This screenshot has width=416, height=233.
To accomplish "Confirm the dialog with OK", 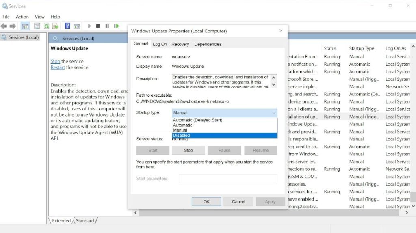I will pyautogui.click(x=206, y=202).
